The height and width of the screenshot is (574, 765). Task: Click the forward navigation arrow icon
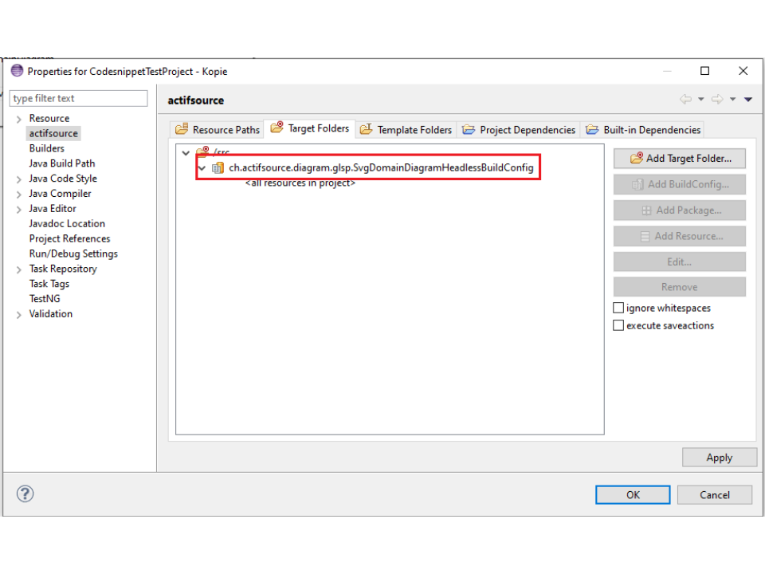click(717, 100)
